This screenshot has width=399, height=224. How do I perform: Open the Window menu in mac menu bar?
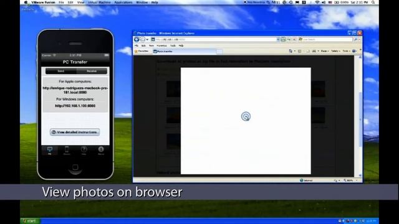[x=142, y=2]
